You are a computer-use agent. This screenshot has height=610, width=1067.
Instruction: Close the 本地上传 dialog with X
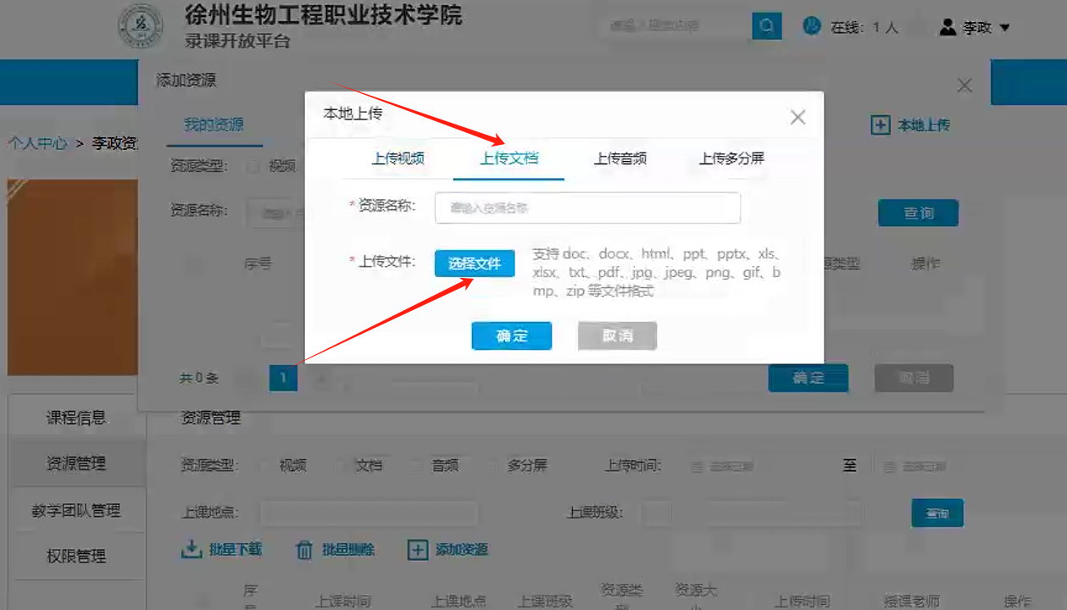click(x=797, y=118)
